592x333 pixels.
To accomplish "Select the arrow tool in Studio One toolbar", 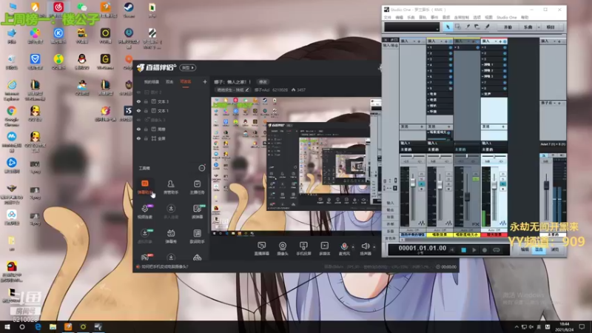I will click(448, 27).
